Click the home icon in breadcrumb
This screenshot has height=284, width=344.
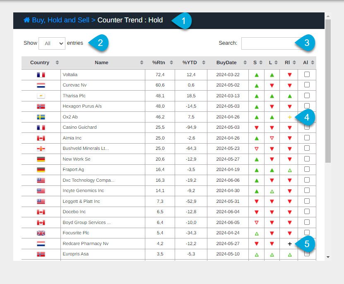pyautogui.click(x=27, y=20)
